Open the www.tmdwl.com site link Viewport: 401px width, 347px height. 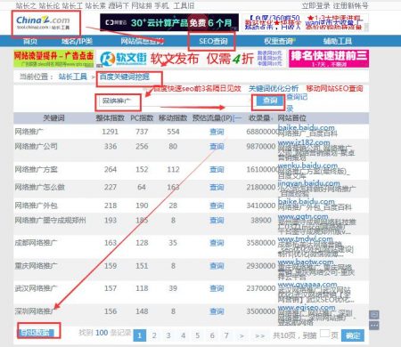click(305, 238)
